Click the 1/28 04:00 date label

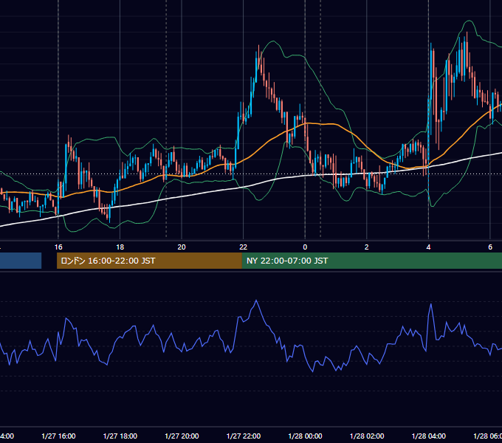[429, 436]
